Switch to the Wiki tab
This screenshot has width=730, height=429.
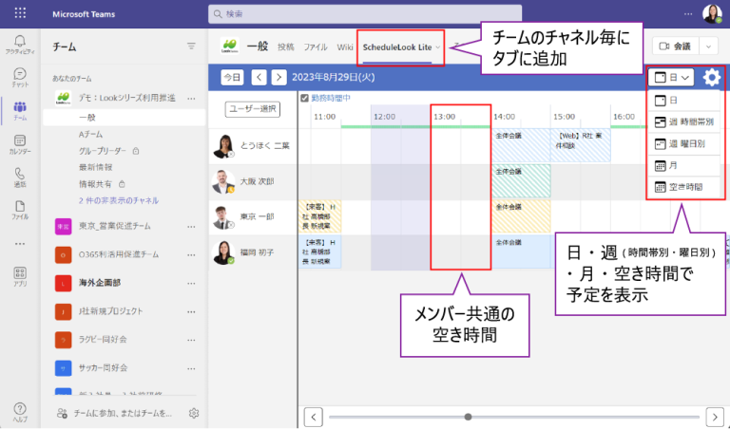tap(345, 47)
